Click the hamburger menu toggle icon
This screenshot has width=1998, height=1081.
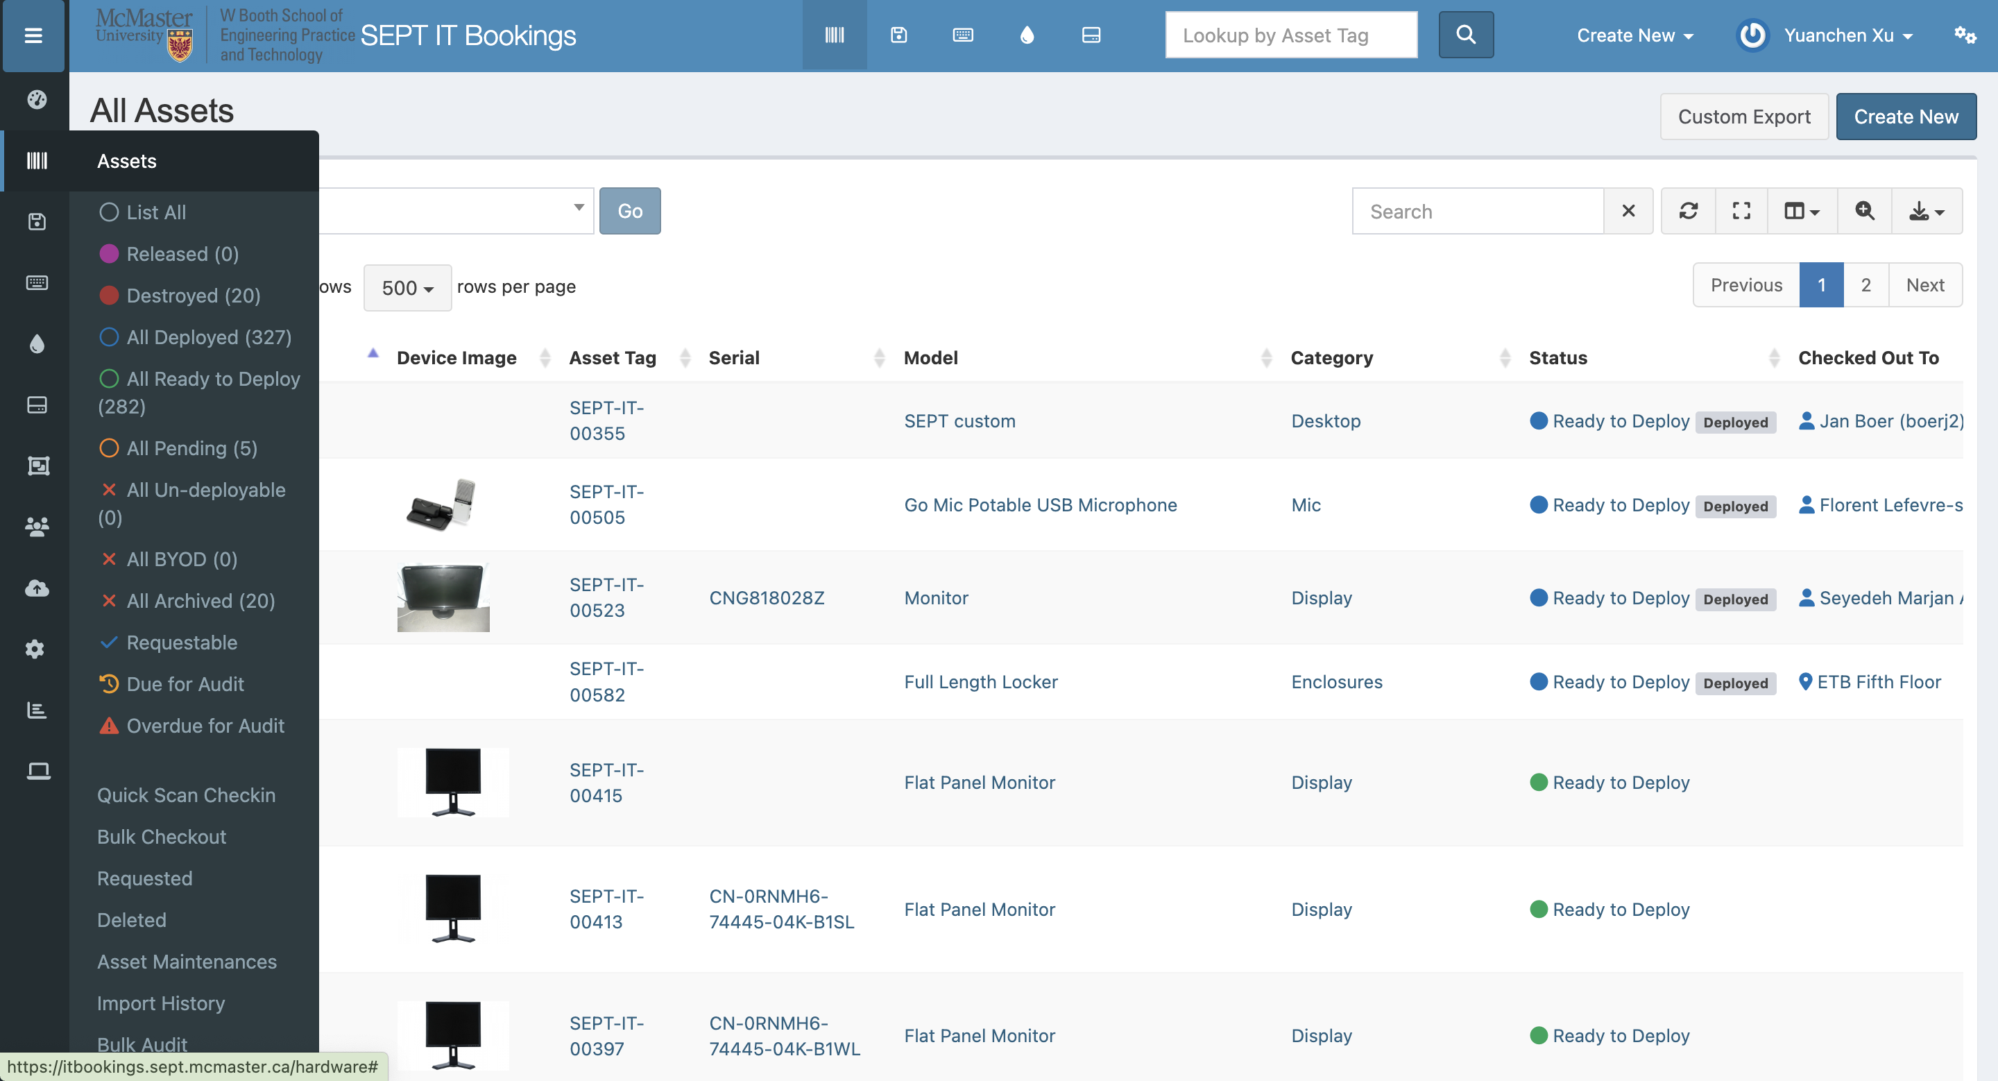tap(33, 35)
